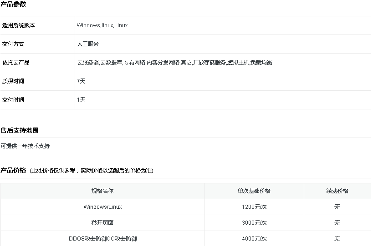Click the 3000元/次 price cell

tap(254, 223)
